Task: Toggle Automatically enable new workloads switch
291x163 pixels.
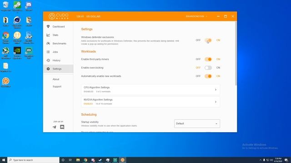Action: coord(208,76)
